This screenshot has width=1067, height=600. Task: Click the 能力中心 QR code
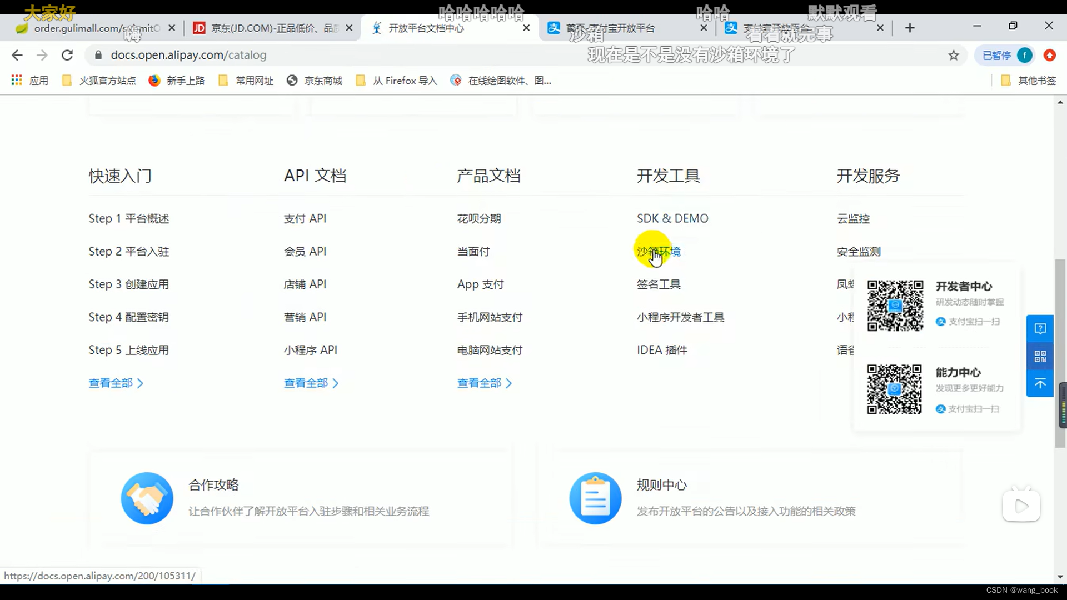(x=894, y=389)
